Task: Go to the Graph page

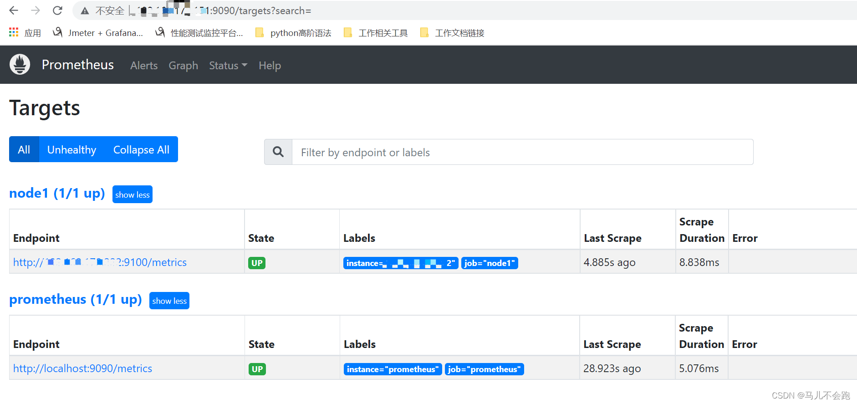Action: click(x=184, y=66)
